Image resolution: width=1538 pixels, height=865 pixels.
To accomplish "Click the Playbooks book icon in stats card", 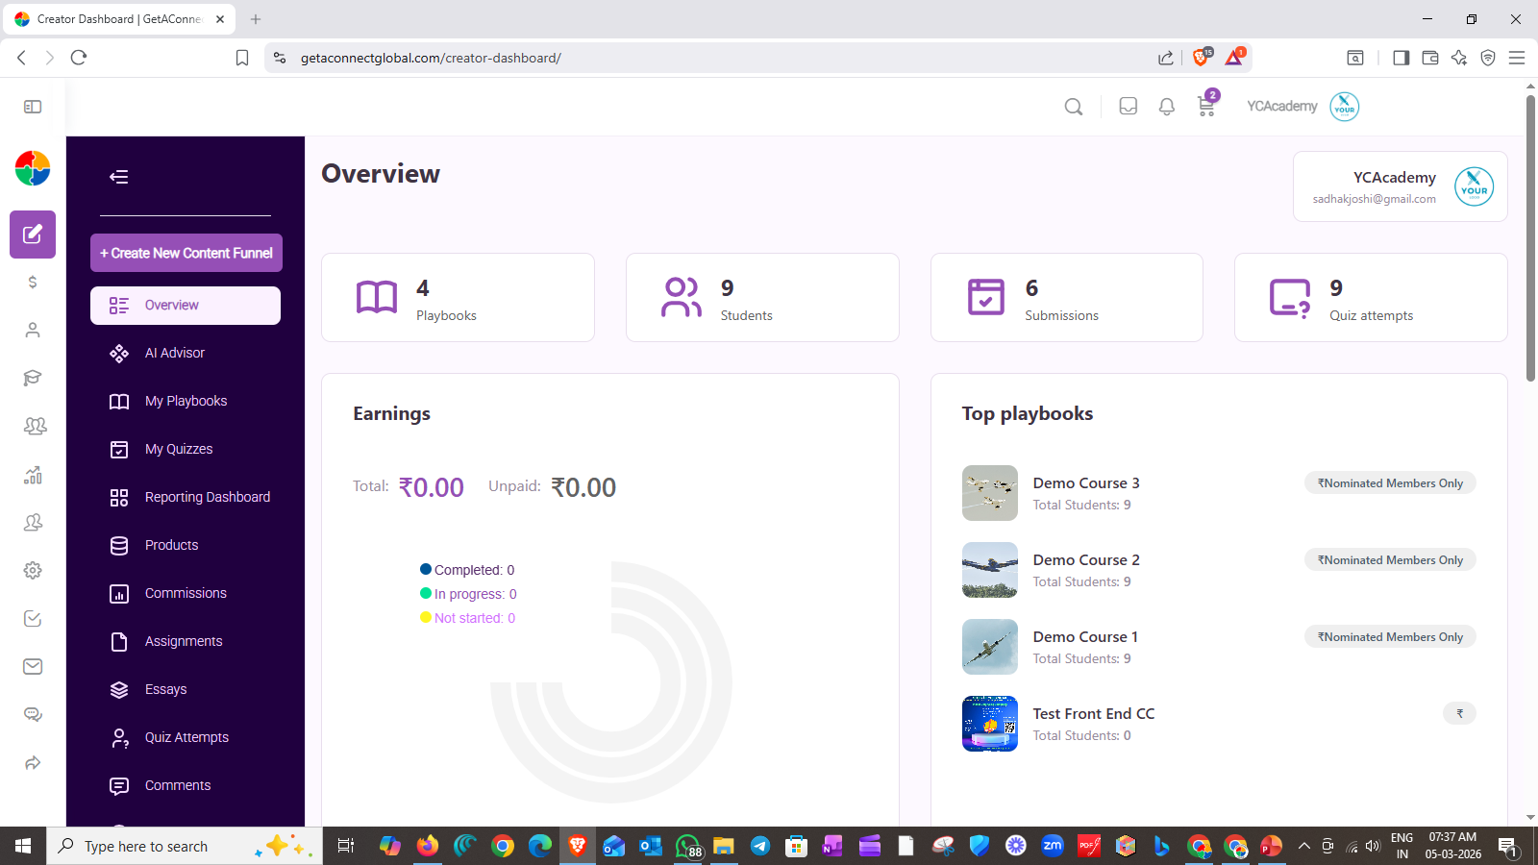I will (377, 298).
